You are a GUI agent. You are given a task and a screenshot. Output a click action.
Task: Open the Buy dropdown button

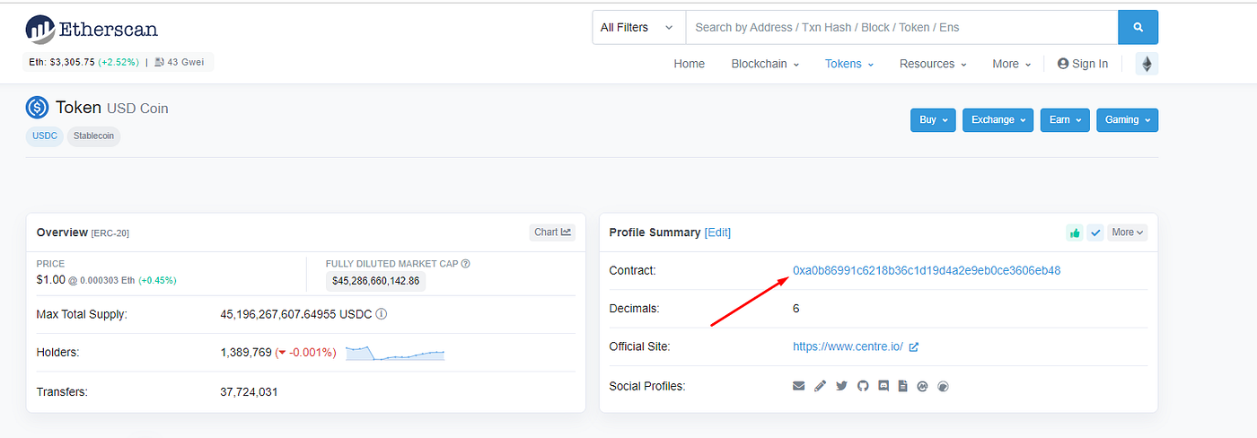pos(934,120)
